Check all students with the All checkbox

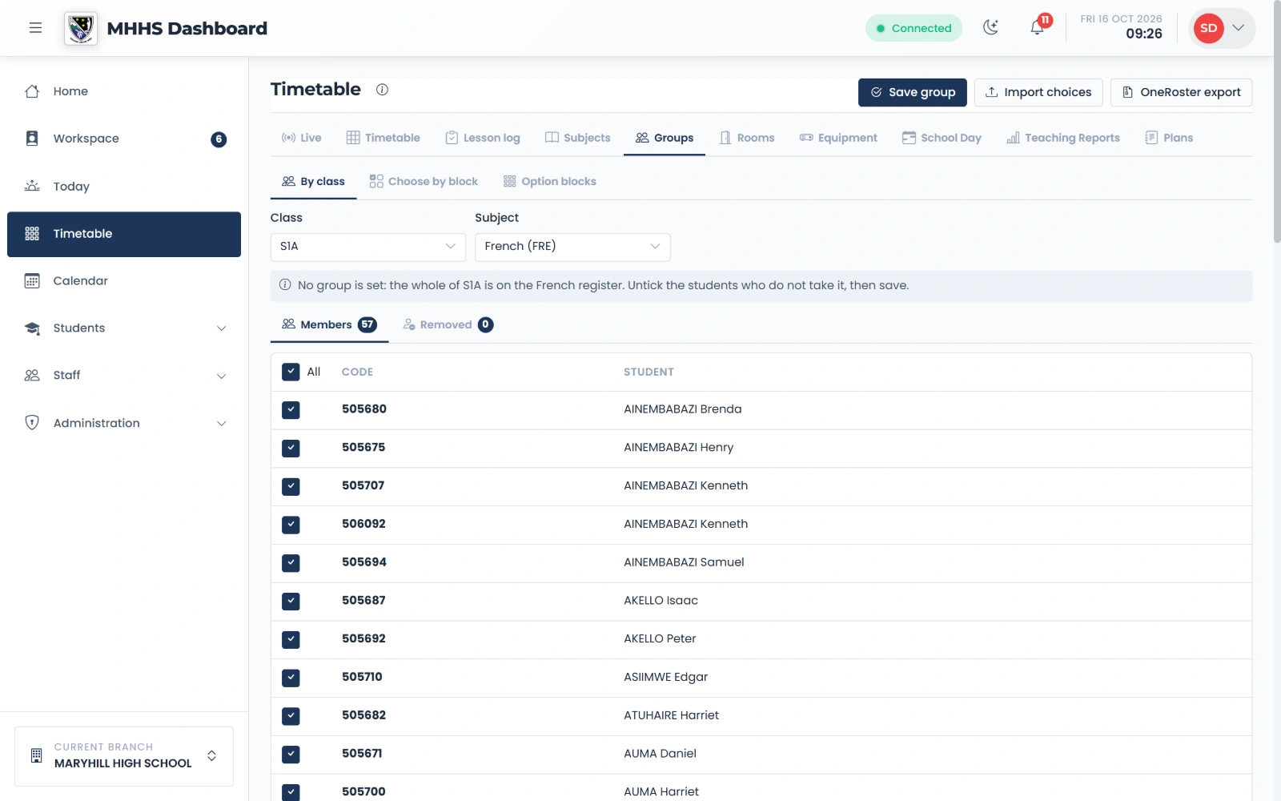point(291,372)
